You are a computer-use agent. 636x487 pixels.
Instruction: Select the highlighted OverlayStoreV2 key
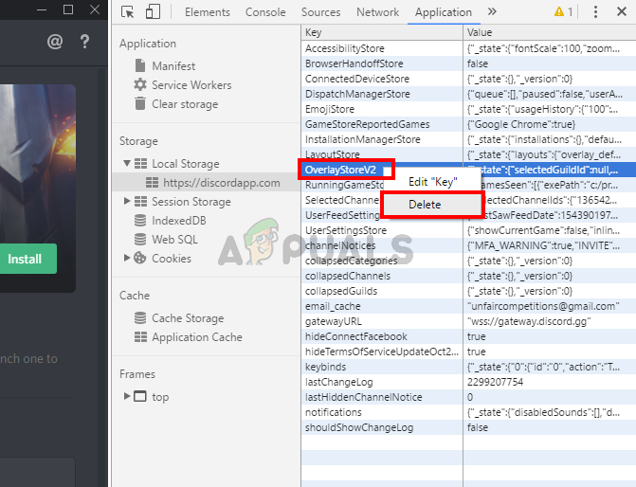point(340,170)
